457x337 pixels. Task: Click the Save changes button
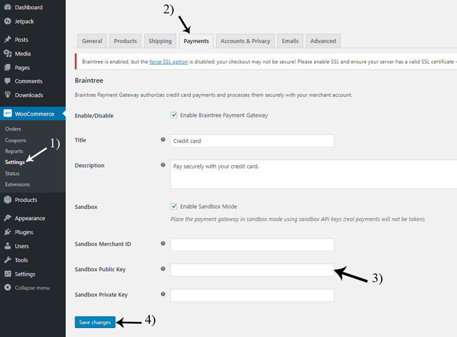tap(95, 322)
